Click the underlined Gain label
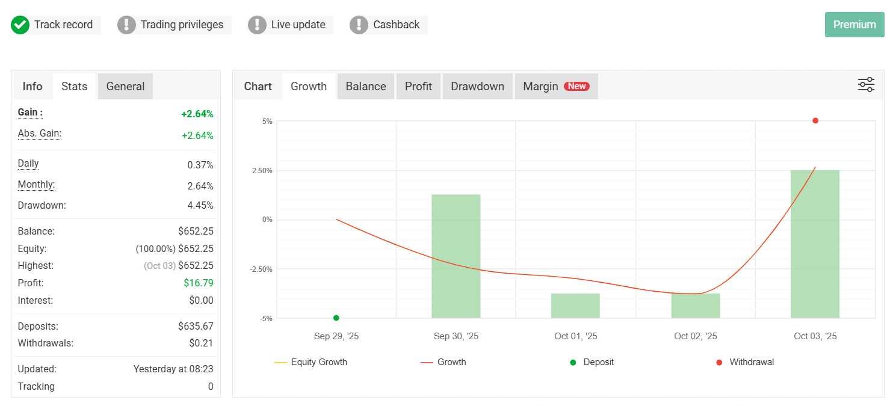The width and height of the screenshot is (890, 406). (30, 112)
